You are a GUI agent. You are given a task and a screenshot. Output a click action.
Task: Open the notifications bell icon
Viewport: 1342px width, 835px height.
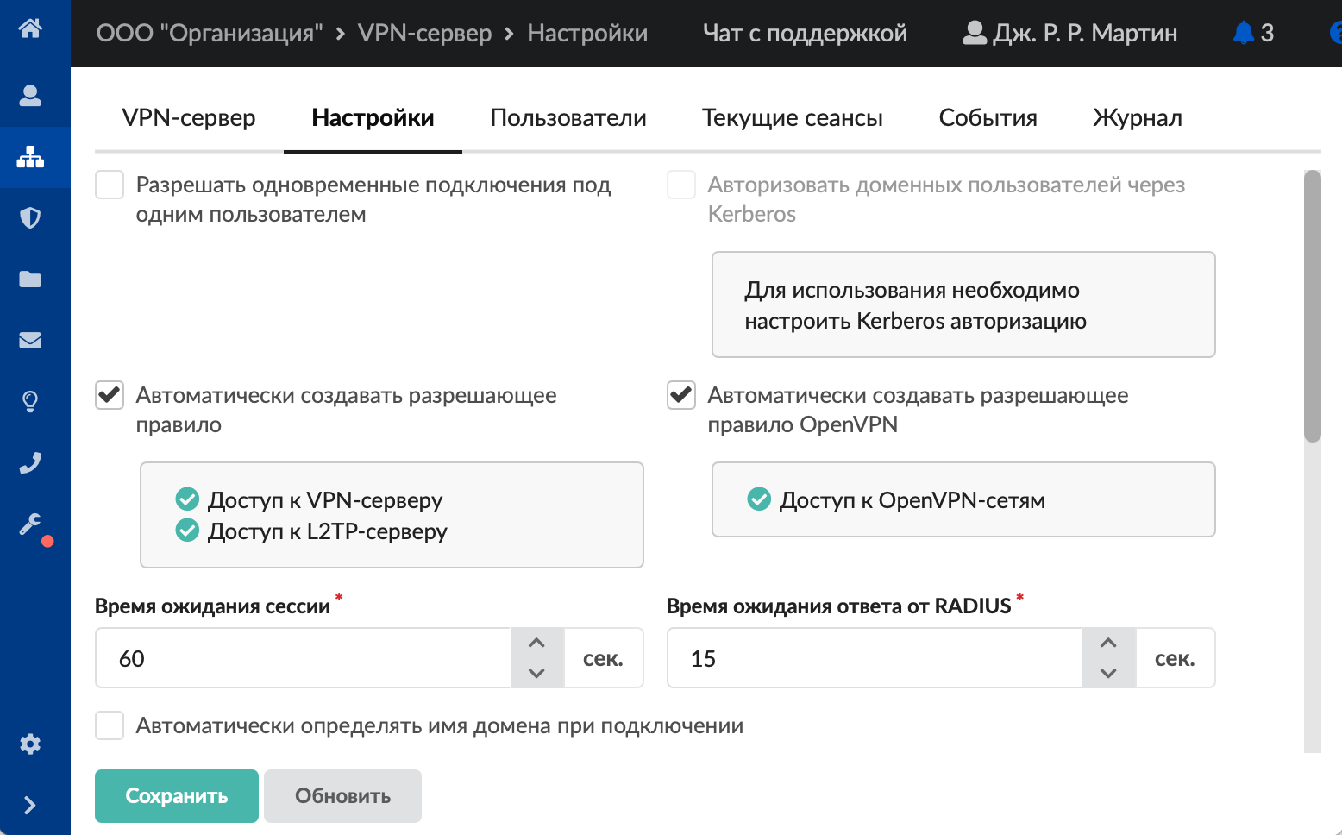1243,33
